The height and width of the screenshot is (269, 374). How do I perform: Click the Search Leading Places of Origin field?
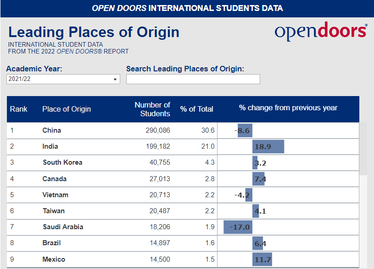coord(193,79)
